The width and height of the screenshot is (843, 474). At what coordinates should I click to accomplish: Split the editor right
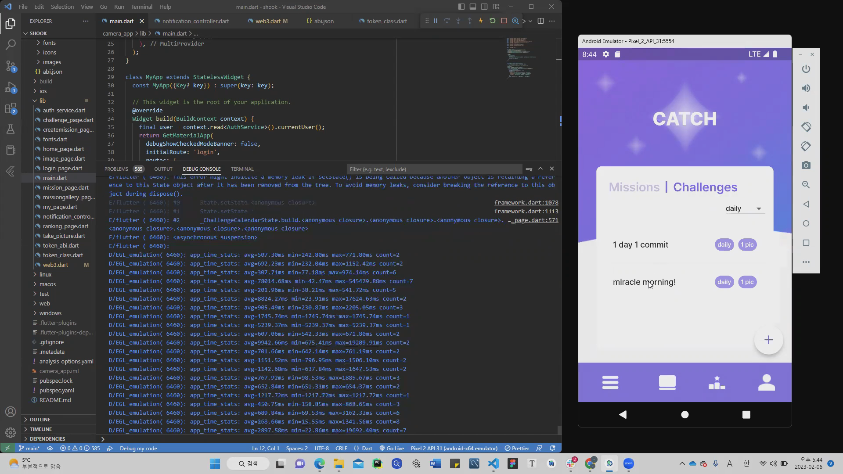click(540, 21)
